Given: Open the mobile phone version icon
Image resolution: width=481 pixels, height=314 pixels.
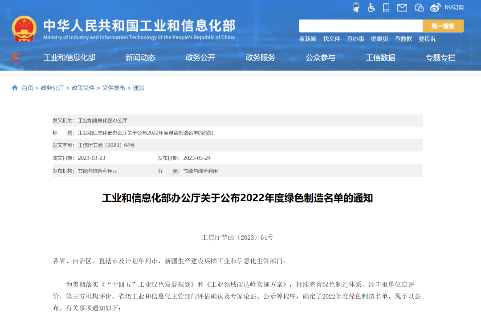Looking at the screenshot, I should [x=386, y=7].
